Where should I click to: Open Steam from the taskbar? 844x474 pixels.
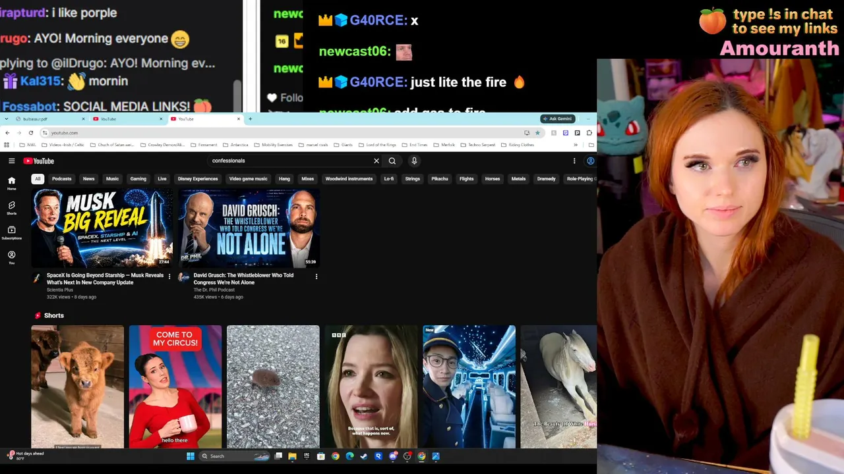[364, 456]
